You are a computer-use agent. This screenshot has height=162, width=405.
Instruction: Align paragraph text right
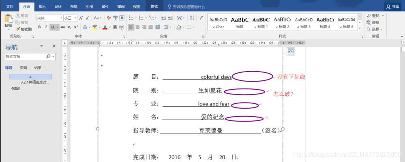tap(144, 27)
